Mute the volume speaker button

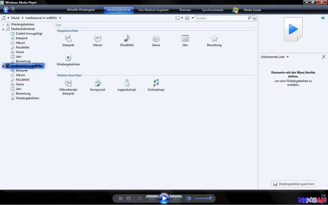tap(189, 199)
